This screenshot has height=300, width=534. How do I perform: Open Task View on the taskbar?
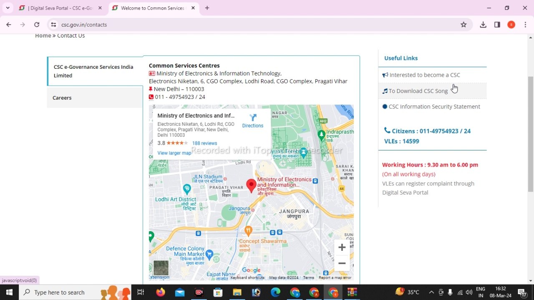pyautogui.click(x=141, y=292)
